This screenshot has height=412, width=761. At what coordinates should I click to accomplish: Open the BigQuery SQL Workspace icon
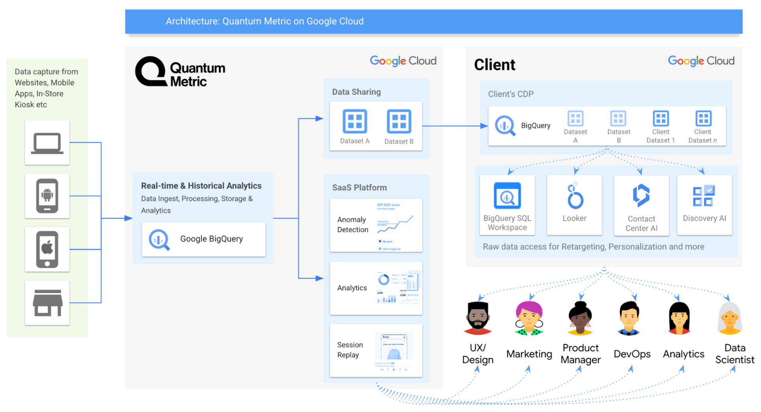click(x=507, y=196)
